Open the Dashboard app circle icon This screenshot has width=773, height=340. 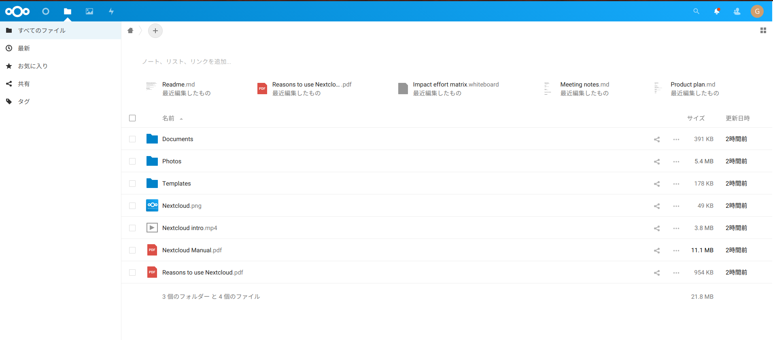(46, 11)
